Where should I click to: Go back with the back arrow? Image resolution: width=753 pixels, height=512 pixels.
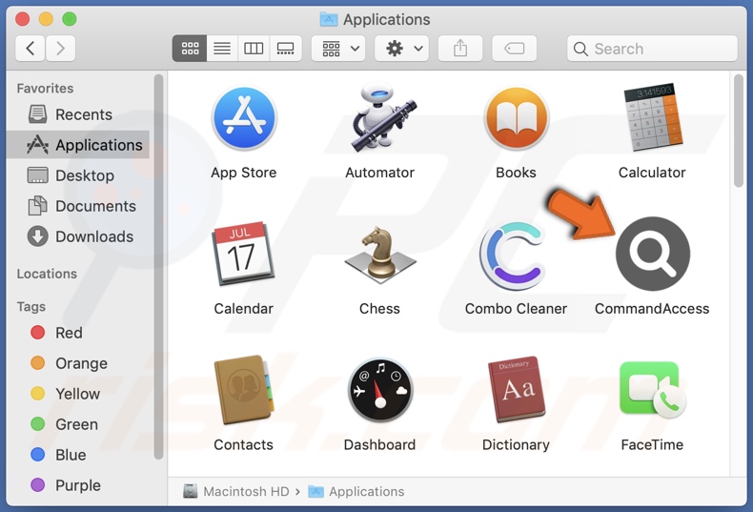(31, 49)
